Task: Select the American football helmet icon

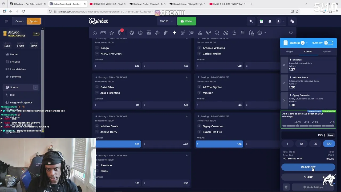Action: [217, 33]
